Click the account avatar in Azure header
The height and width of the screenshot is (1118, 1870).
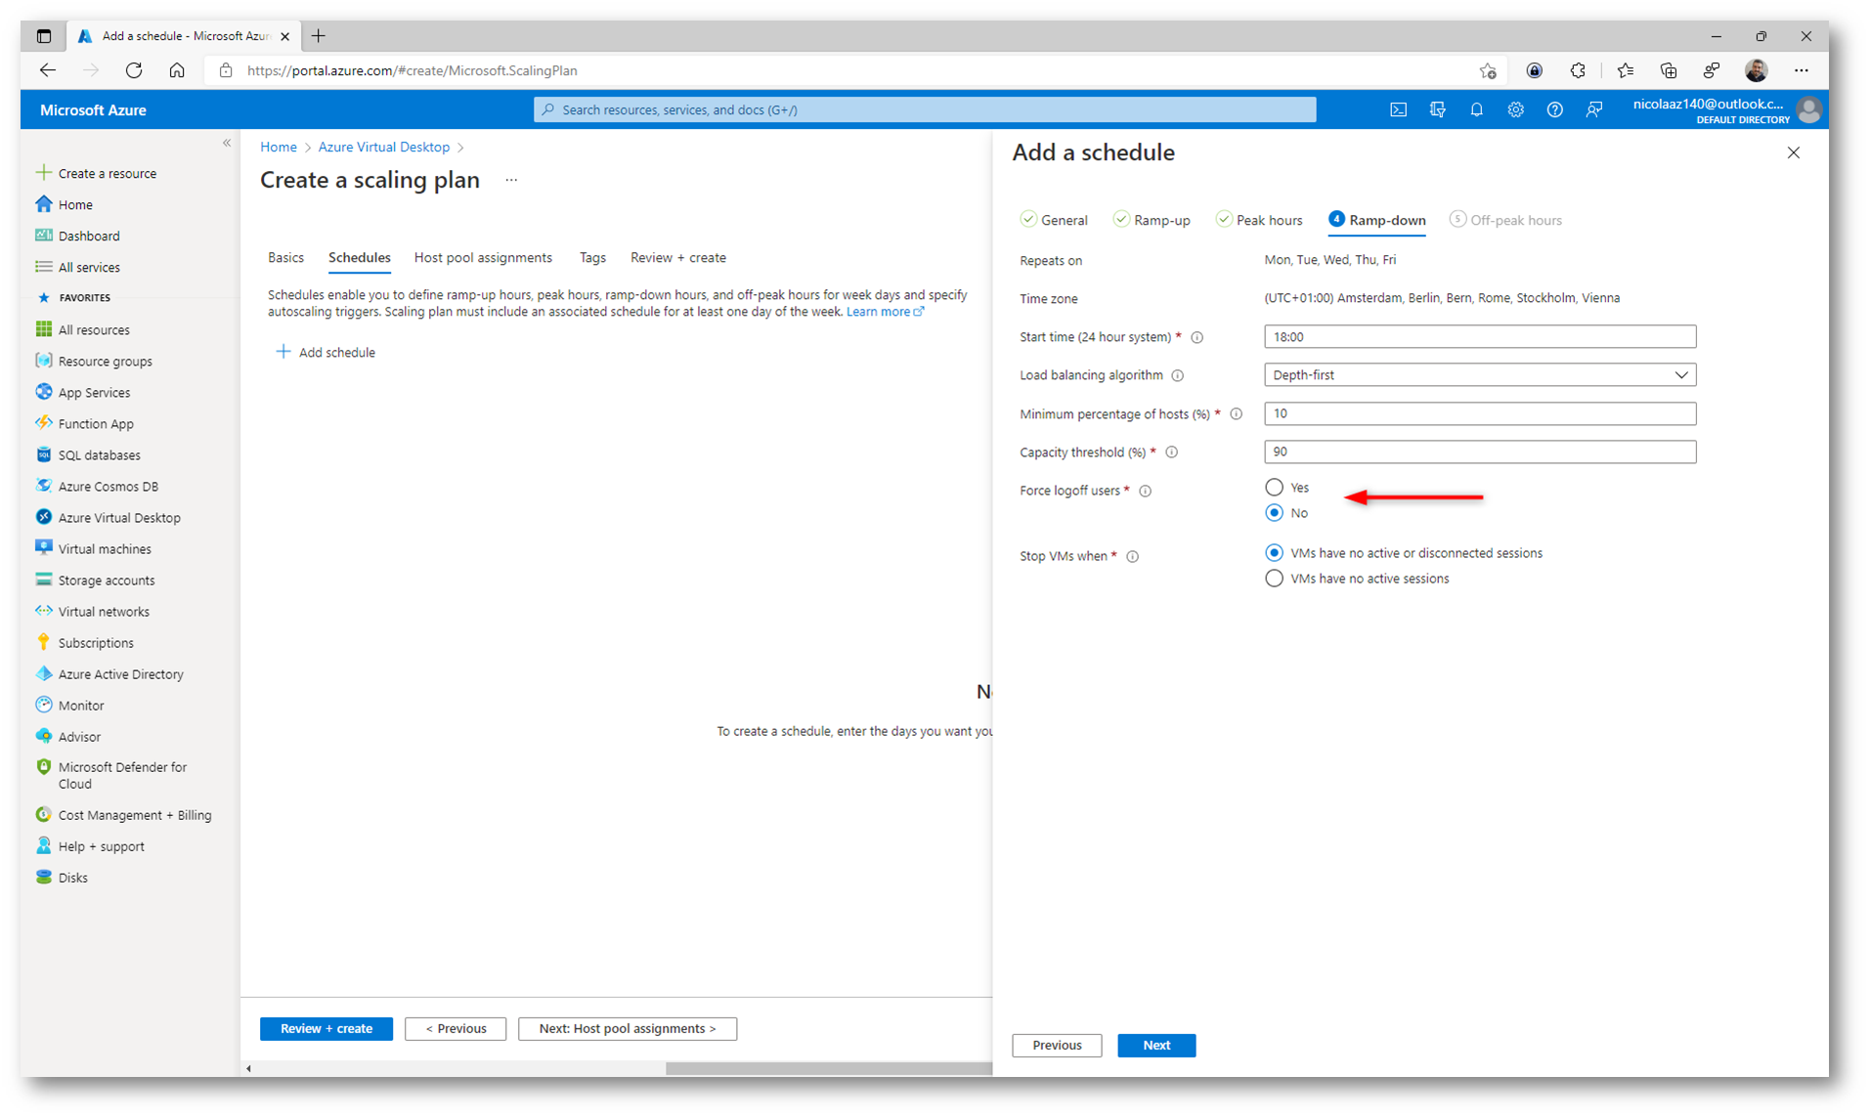coord(1808,109)
